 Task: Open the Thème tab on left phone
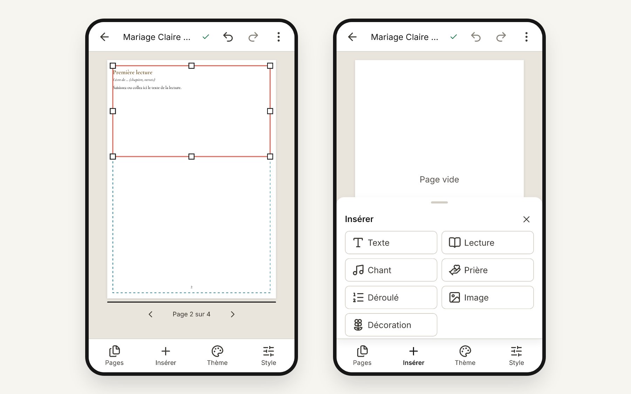pos(217,355)
